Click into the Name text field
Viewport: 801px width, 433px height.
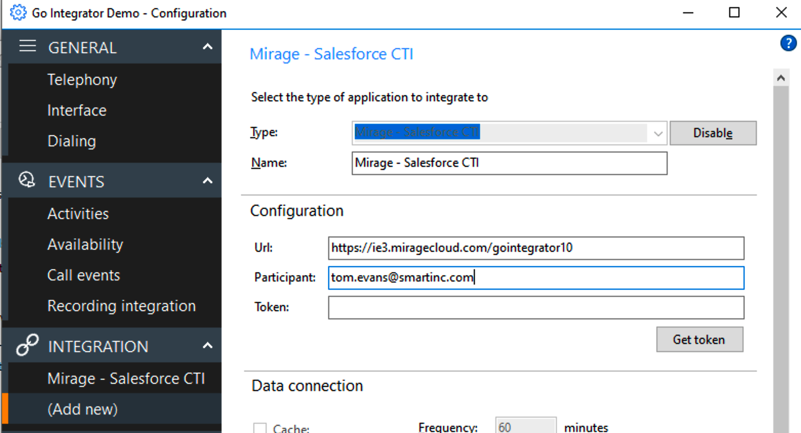(509, 163)
